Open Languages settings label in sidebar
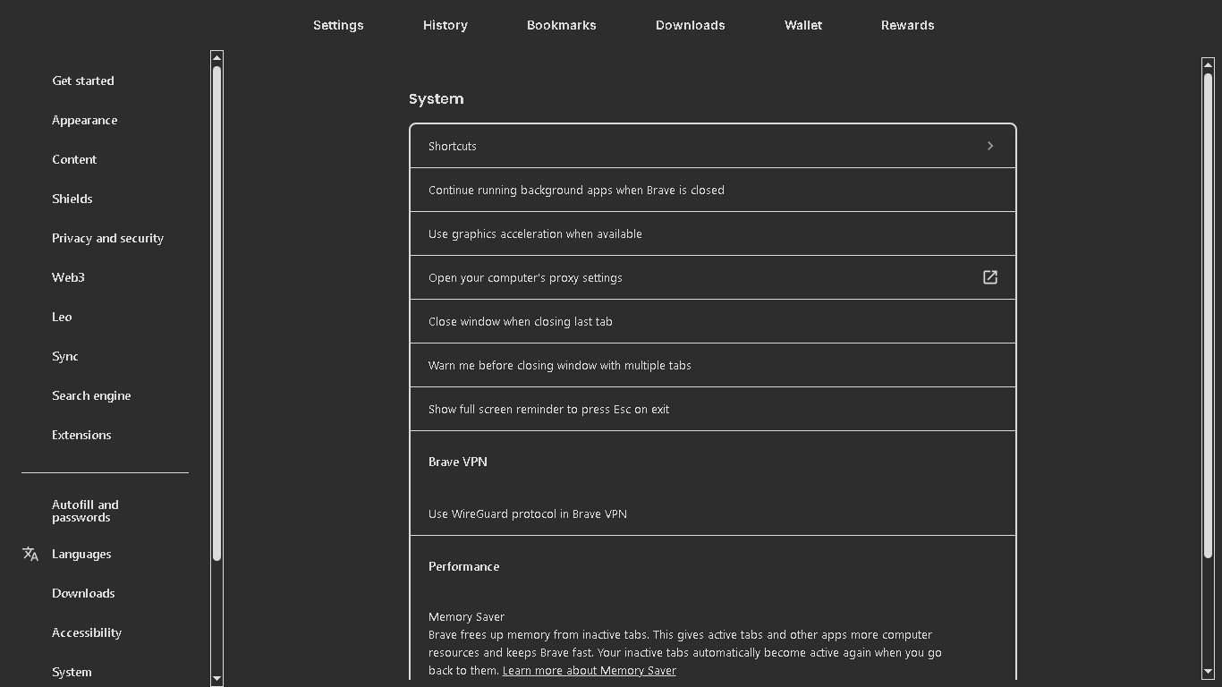 pos(81,554)
